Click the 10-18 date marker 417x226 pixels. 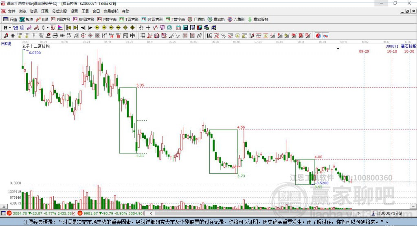(392, 51)
